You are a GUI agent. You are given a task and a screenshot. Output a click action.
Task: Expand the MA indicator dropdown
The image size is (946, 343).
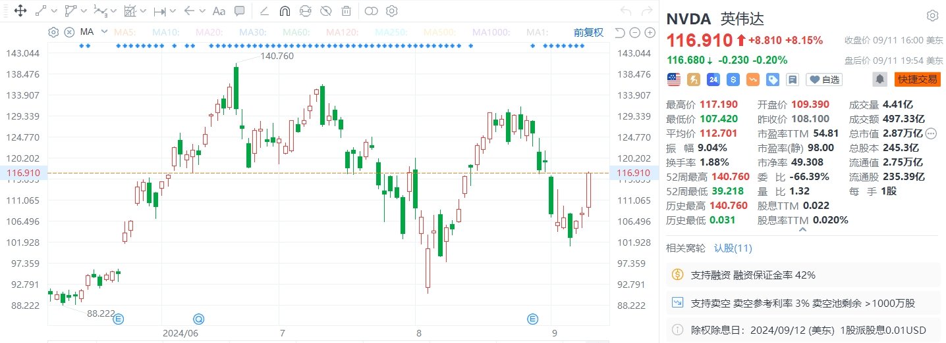pos(104,32)
